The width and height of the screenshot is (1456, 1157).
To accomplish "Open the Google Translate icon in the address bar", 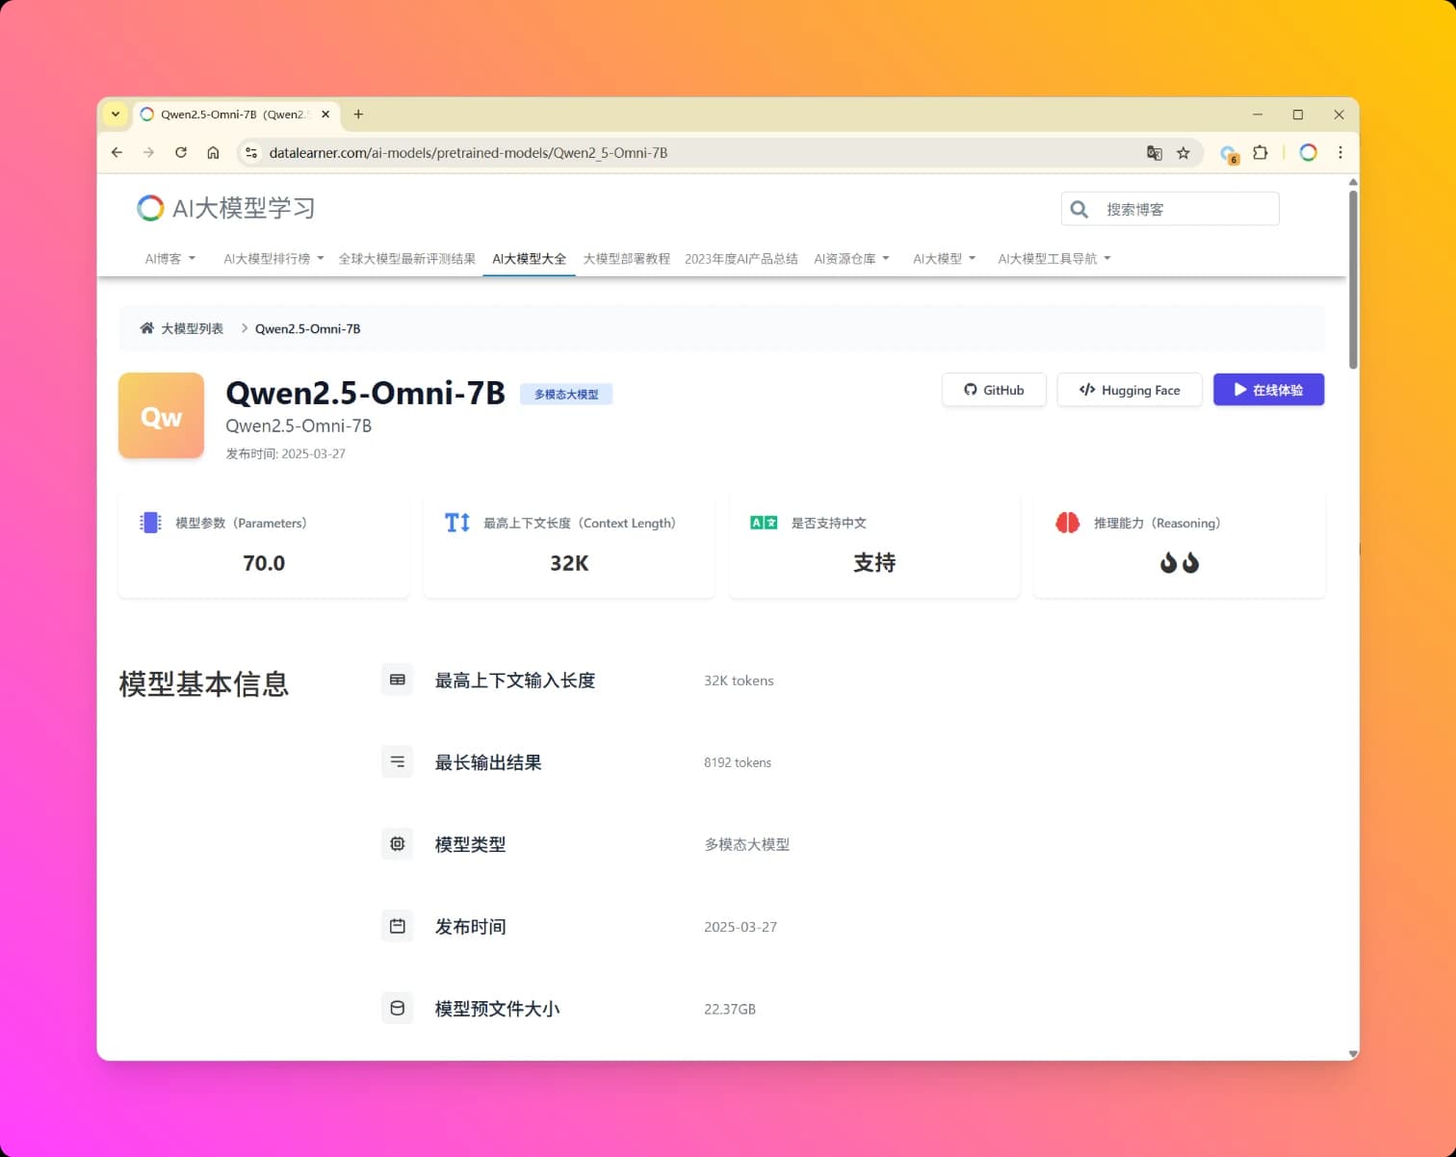I will [1155, 153].
